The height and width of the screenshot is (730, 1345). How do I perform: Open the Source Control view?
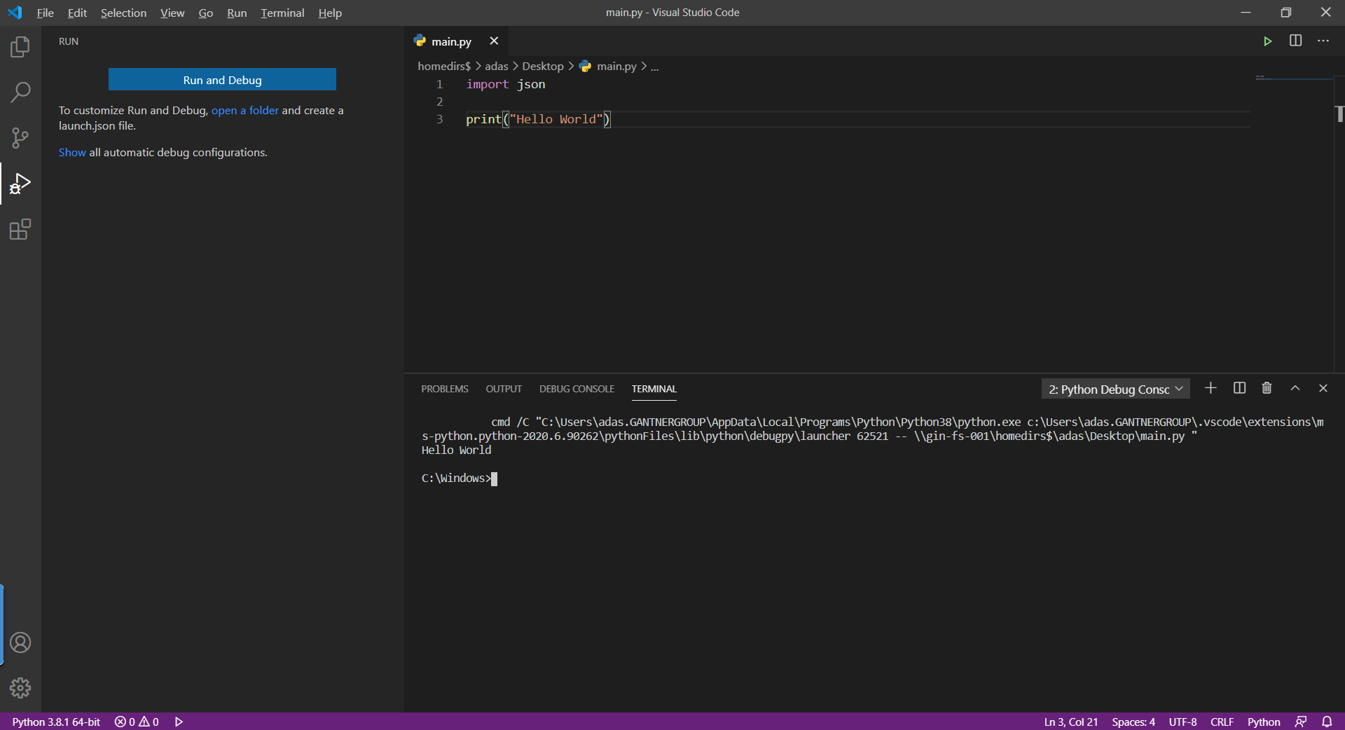coord(20,138)
